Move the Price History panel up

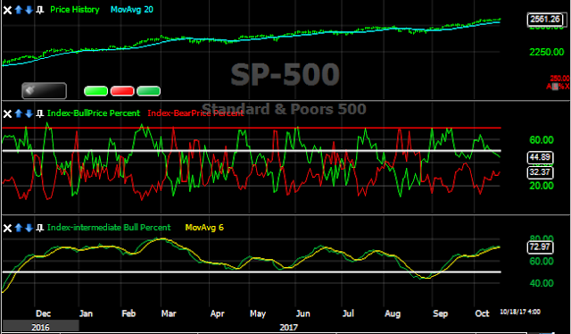tap(19, 10)
